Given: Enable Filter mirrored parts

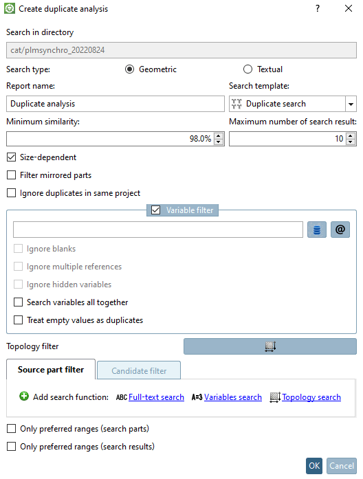Looking at the screenshot, I should click(11, 175).
